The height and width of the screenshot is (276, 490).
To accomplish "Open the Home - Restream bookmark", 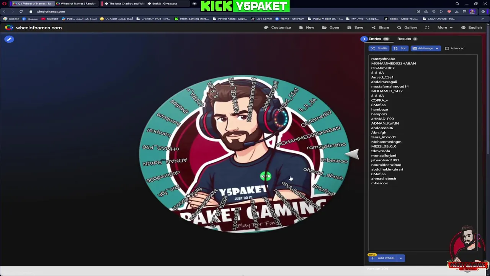I will point(290,19).
